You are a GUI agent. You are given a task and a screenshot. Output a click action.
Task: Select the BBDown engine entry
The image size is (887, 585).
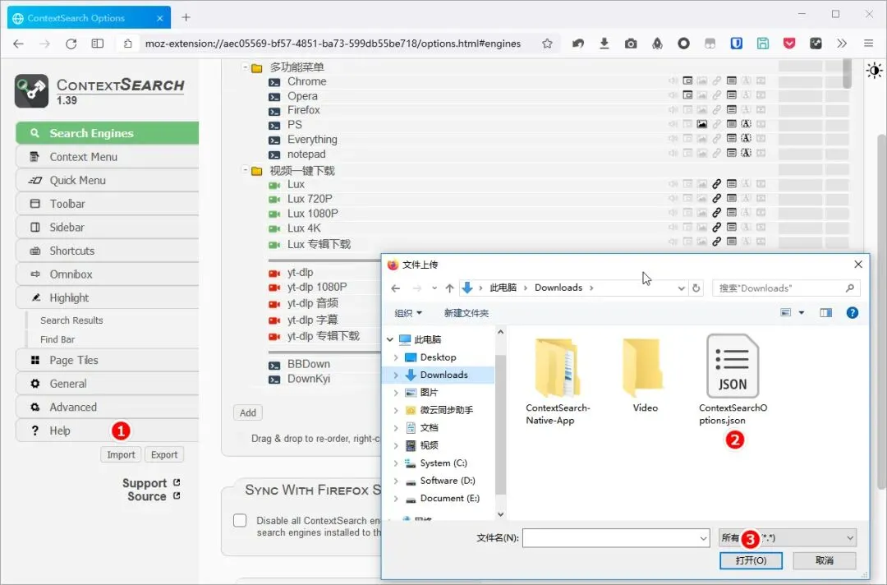click(308, 364)
